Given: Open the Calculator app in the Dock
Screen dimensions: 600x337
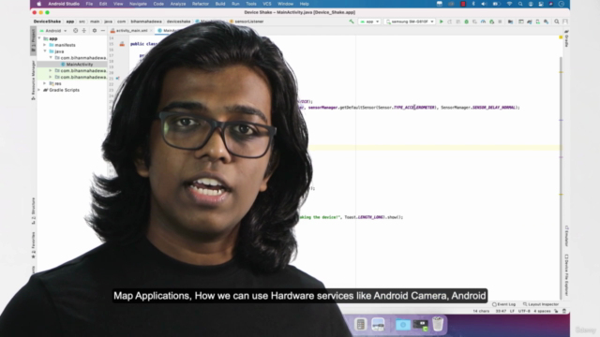Looking at the screenshot, I should point(360,325).
